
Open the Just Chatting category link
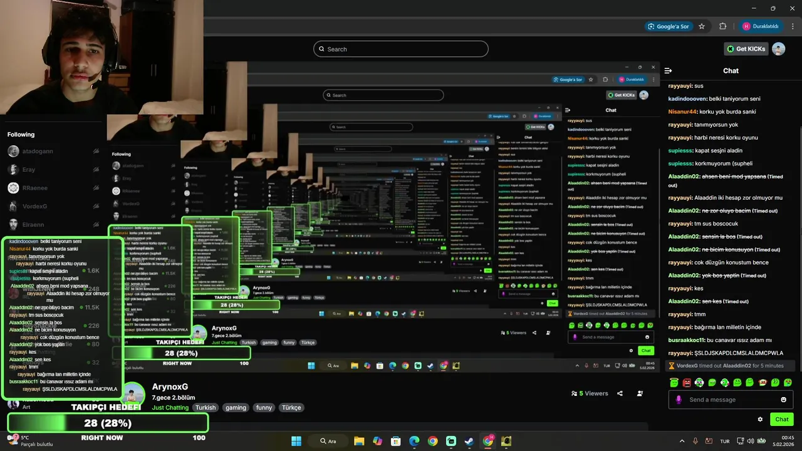coord(170,407)
